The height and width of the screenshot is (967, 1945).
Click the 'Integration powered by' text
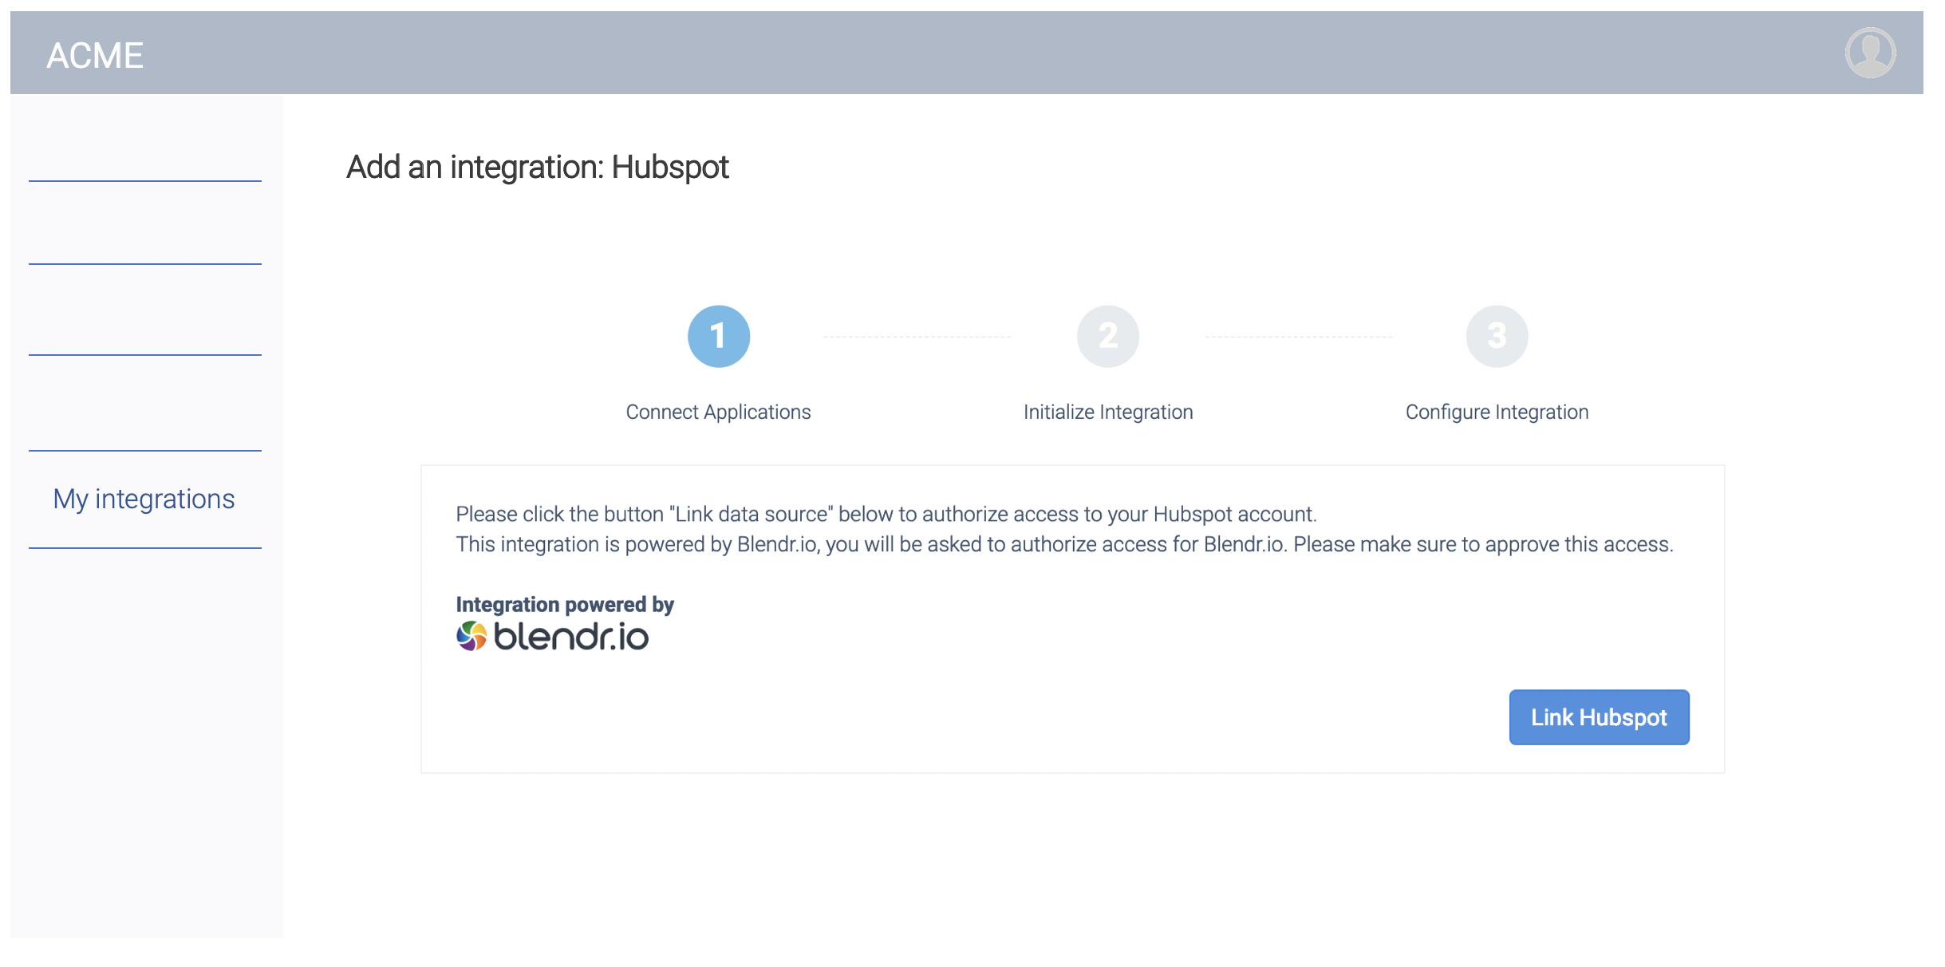(565, 604)
